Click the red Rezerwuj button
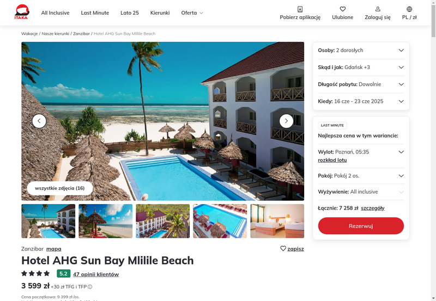The image size is (436, 301). (x=361, y=226)
